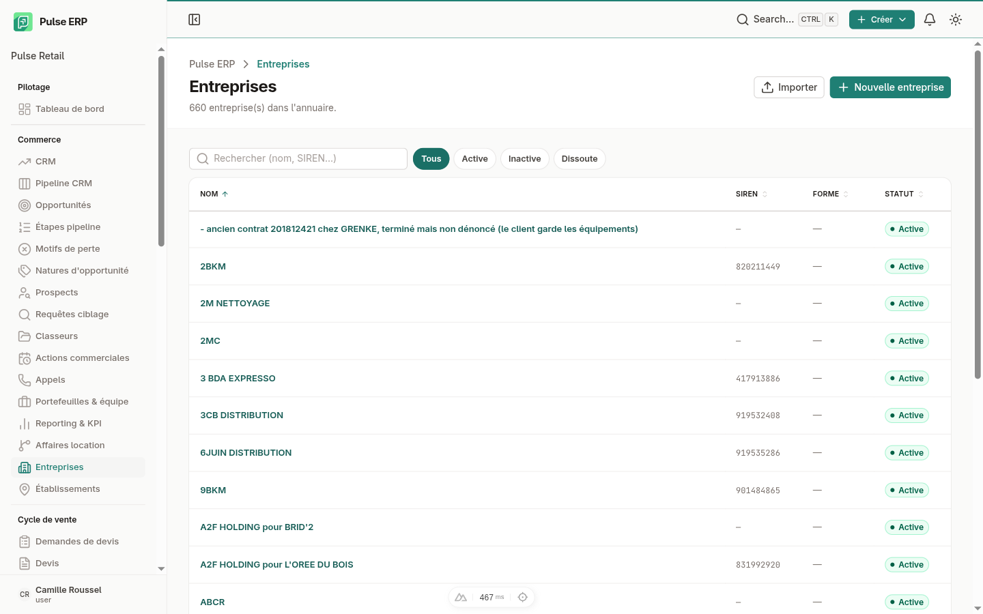Click the Affaires location branch icon
Image resolution: width=983 pixels, height=614 pixels.
point(25,445)
